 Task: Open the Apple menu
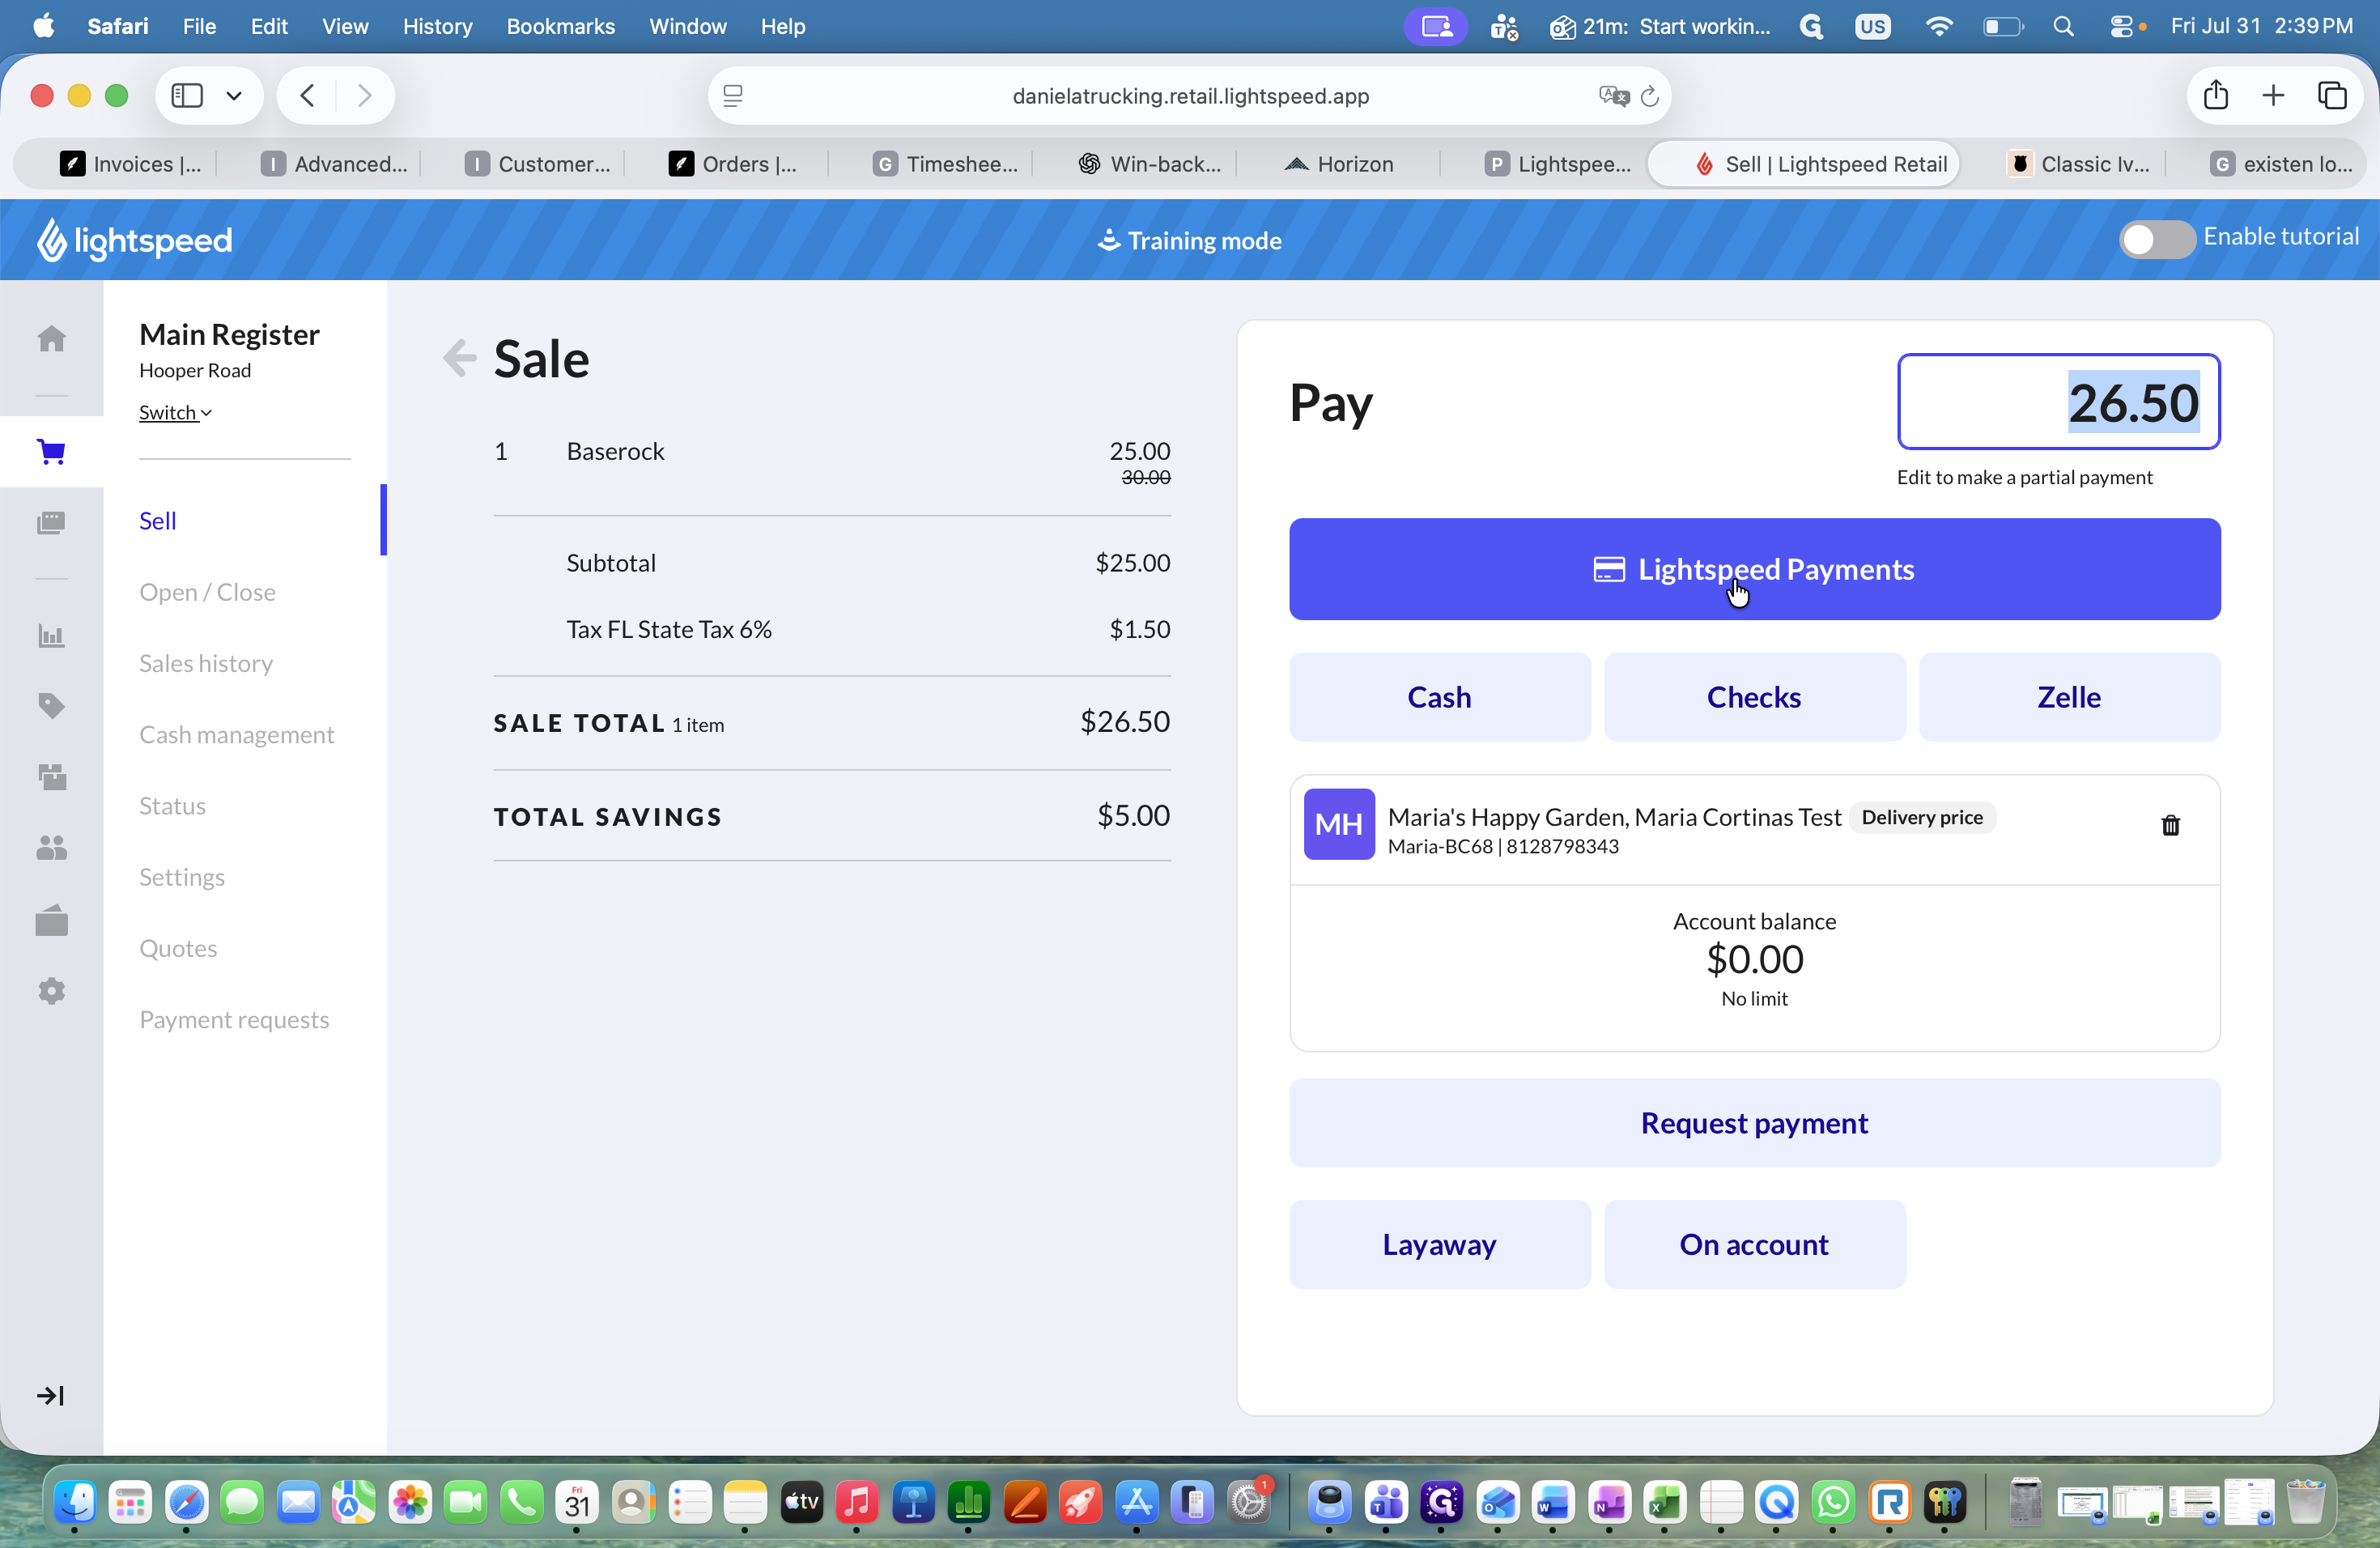point(44,26)
